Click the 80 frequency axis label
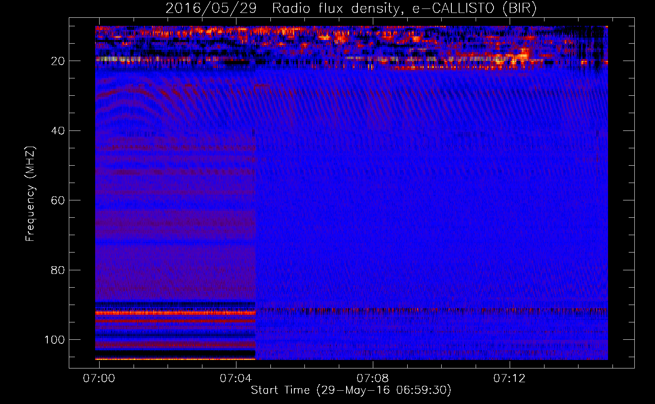Viewport: 655px width, 404px height. click(x=58, y=270)
